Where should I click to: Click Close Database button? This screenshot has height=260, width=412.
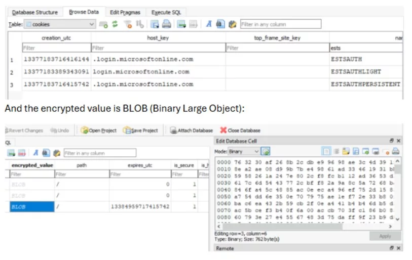240,131
